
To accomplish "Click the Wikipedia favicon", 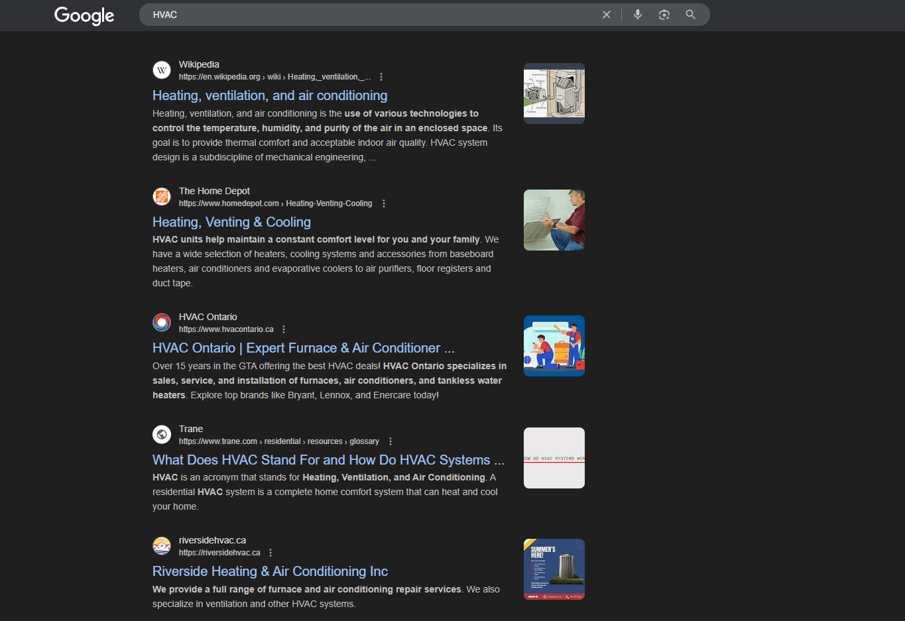I will tap(162, 70).
